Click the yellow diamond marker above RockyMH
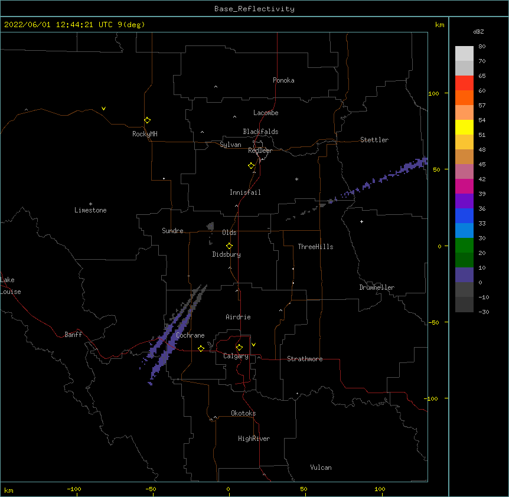Viewport: 509px width, 497px height. pyautogui.click(x=147, y=120)
